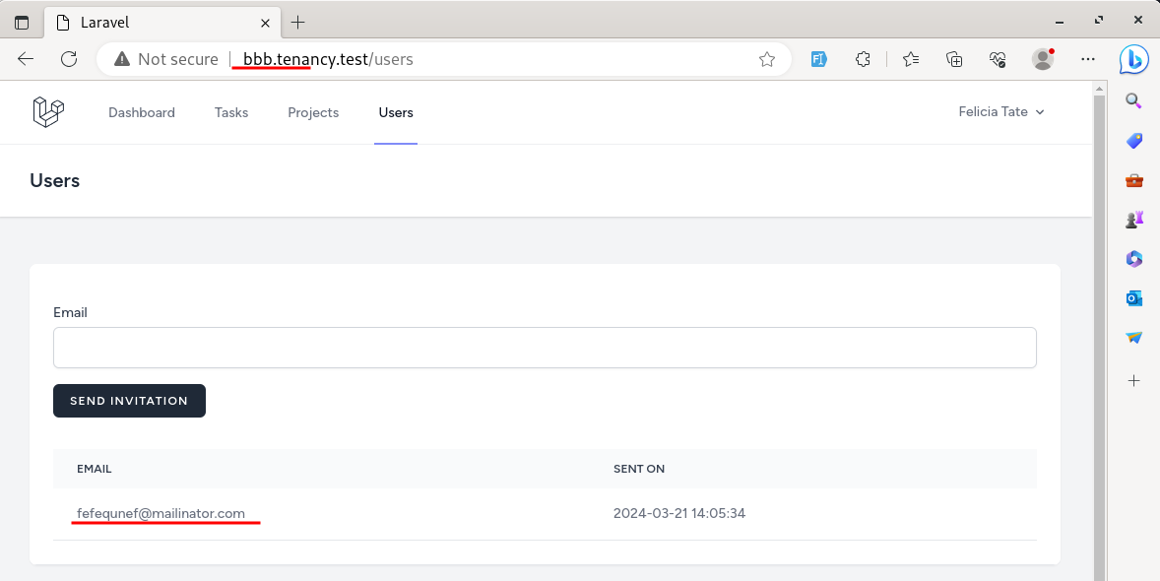Open the Collections icon in toolbar
This screenshot has width=1160, height=581.
(954, 59)
